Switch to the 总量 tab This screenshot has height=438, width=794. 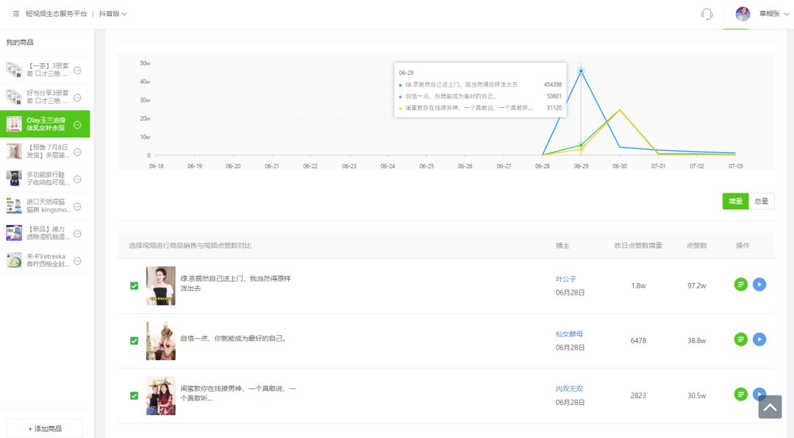coord(761,201)
